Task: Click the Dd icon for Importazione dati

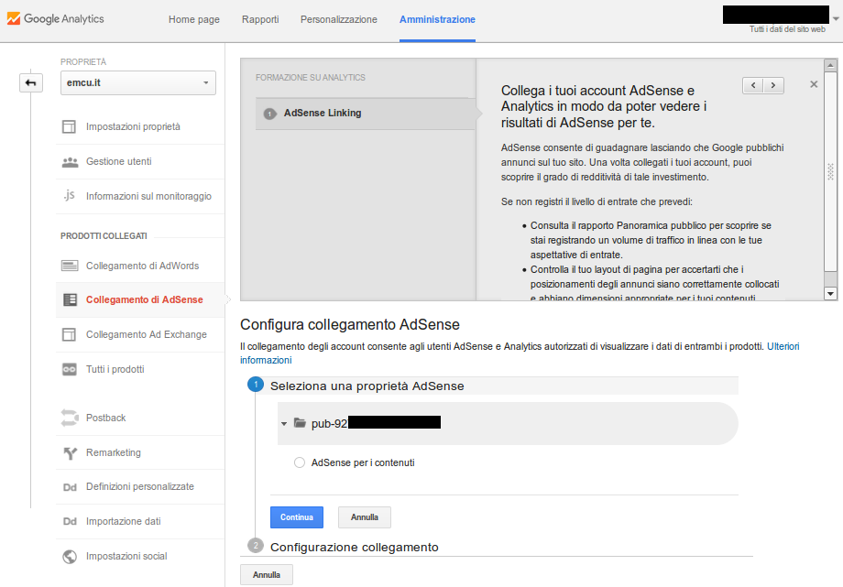Action: click(70, 521)
